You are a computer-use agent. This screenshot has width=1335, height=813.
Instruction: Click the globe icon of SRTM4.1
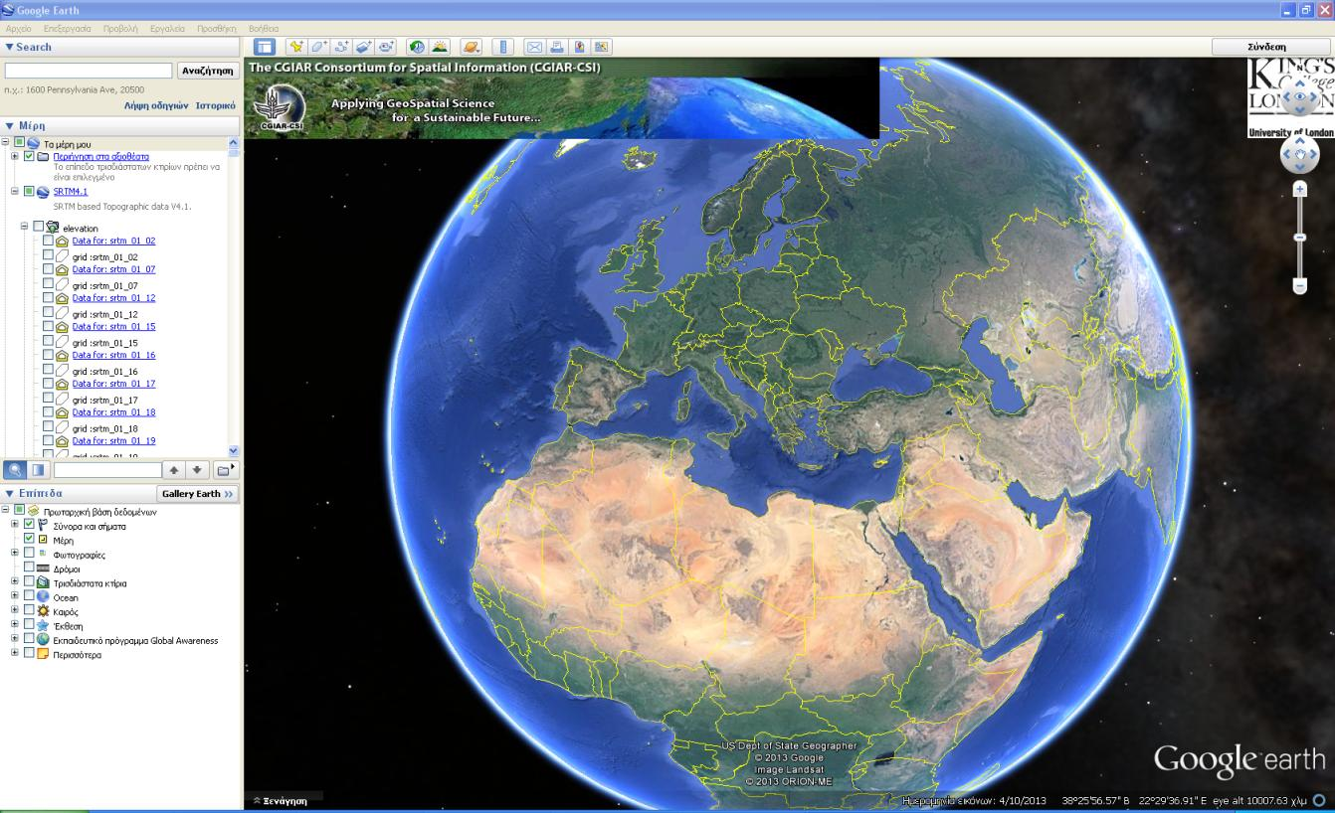point(43,192)
